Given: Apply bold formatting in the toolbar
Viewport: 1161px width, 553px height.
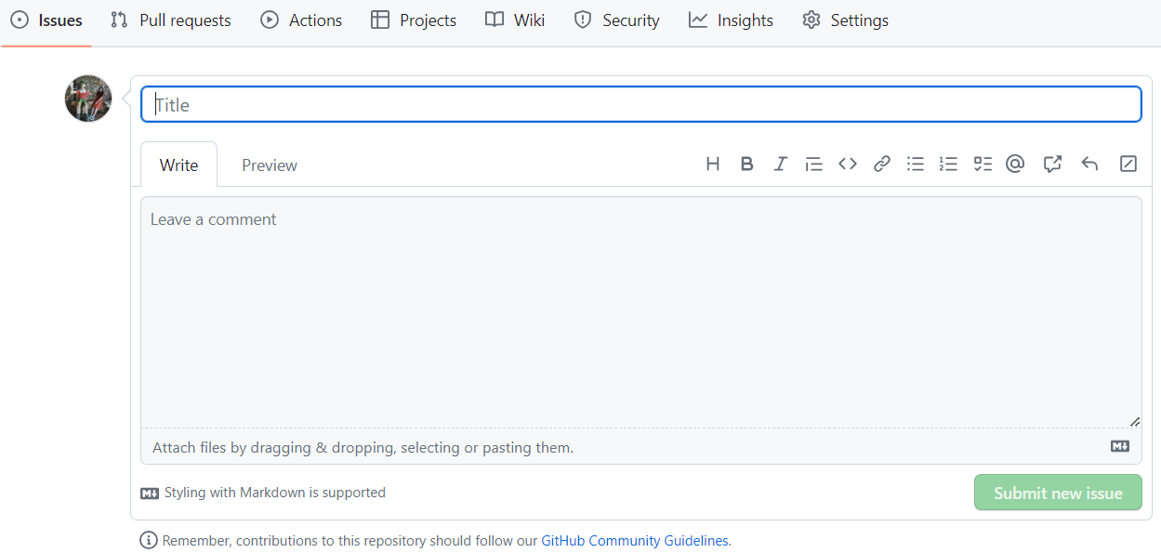Looking at the screenshot, I should click(746, 165).
